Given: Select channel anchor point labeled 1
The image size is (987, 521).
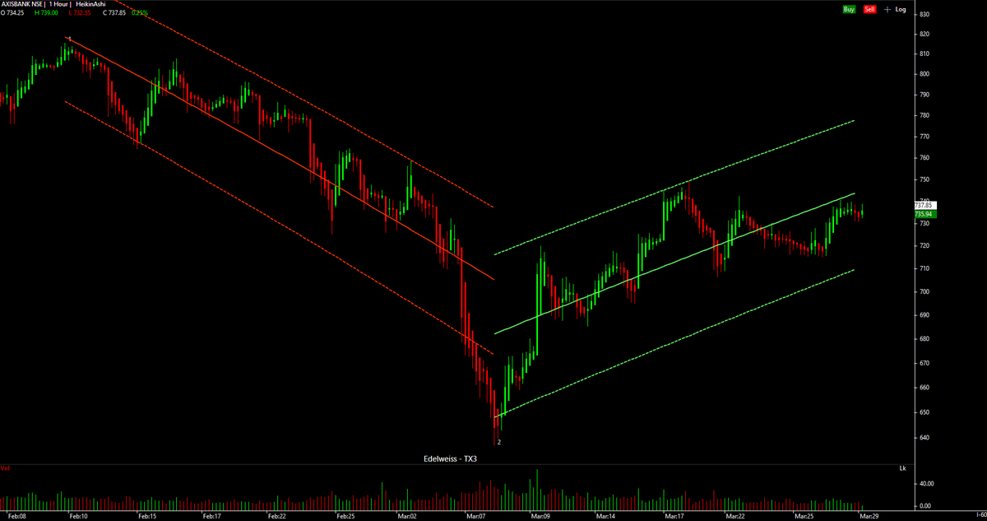Looking at the screenshot, I should click(x=70, y=40).
